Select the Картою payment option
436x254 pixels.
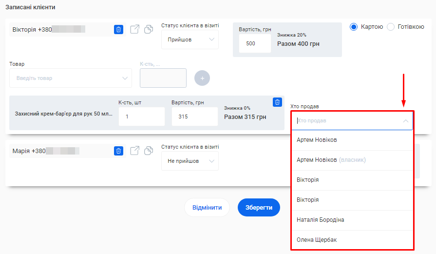pyautogui.click(x=354, y=27)
